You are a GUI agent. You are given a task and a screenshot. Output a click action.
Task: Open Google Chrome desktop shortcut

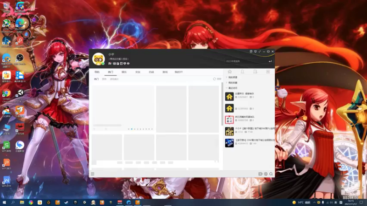pyautogui.click(x=6, y=96)
